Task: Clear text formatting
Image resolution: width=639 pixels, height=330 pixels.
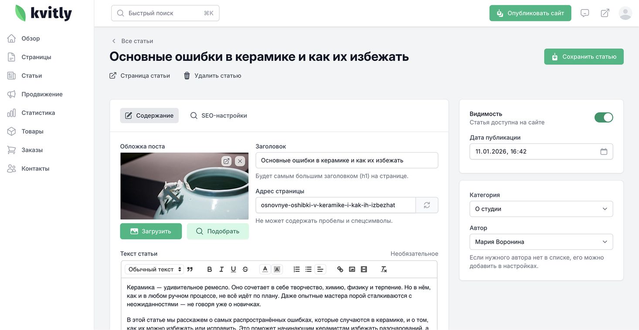Action: (384, 269)
